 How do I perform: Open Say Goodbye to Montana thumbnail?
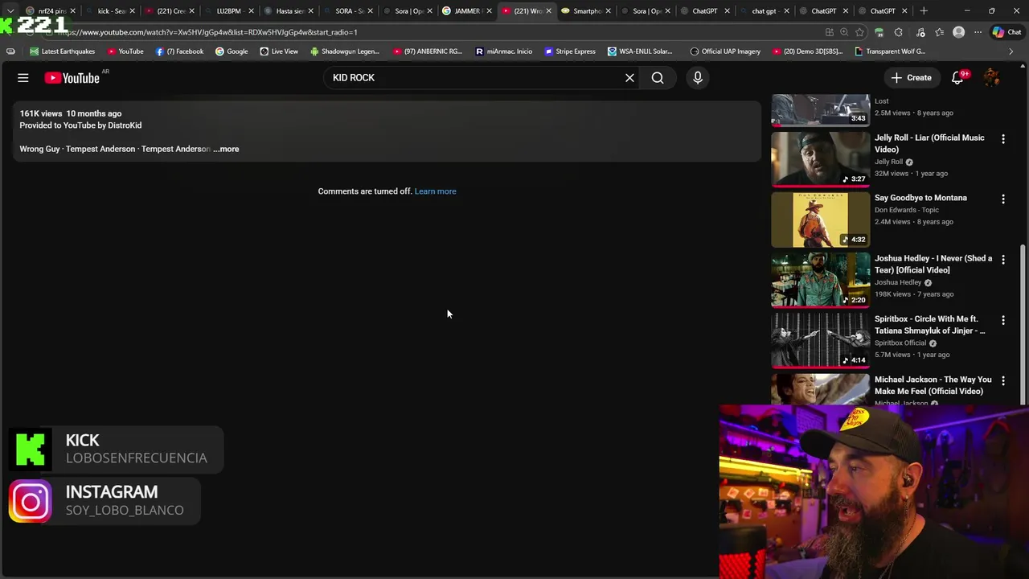[x=820, y=220]
